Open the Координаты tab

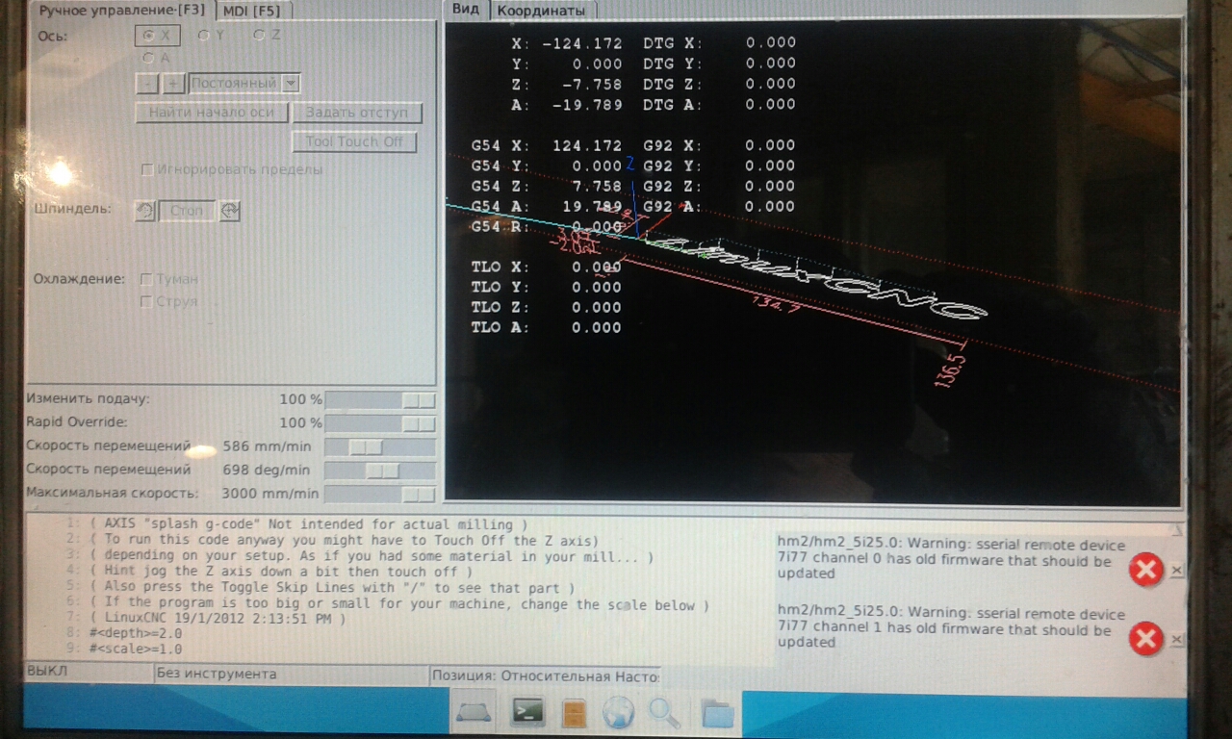[x=541, y=11]
